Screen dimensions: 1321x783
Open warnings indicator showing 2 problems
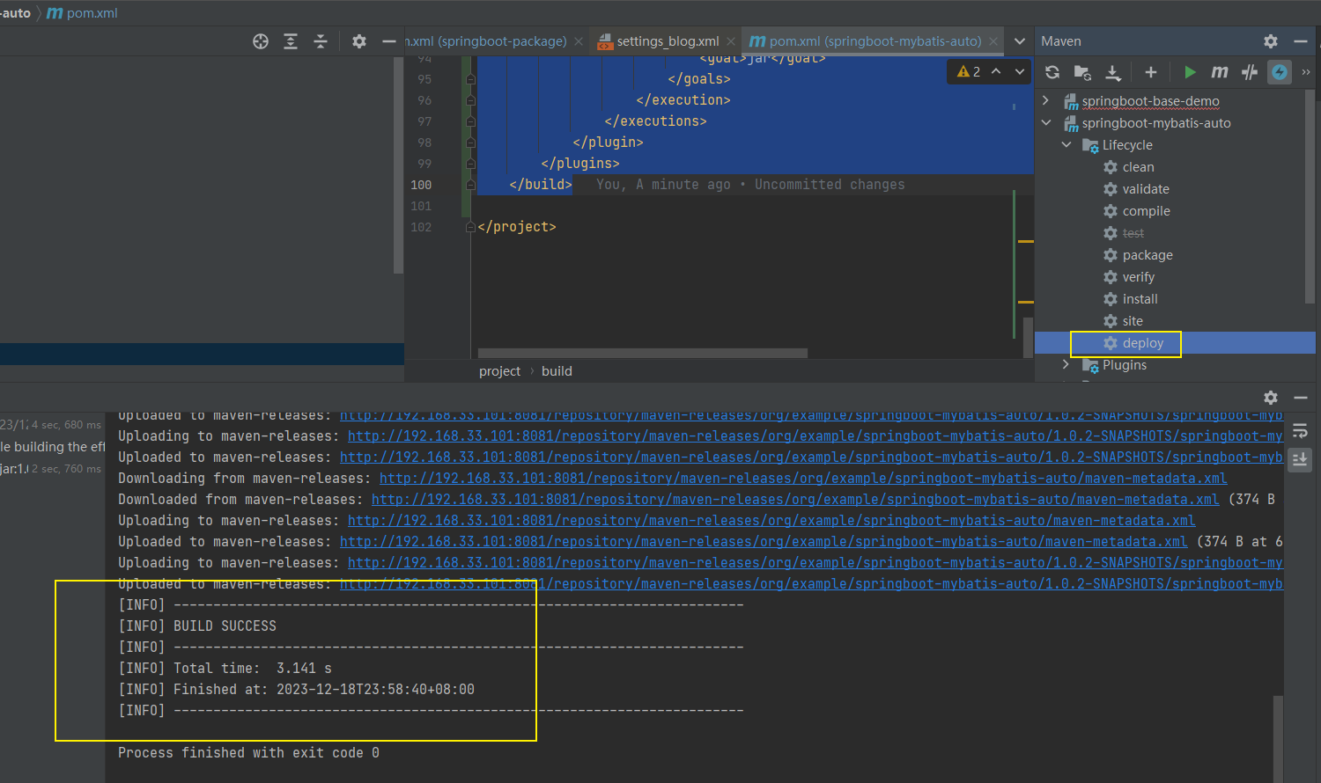pos(969,71)
